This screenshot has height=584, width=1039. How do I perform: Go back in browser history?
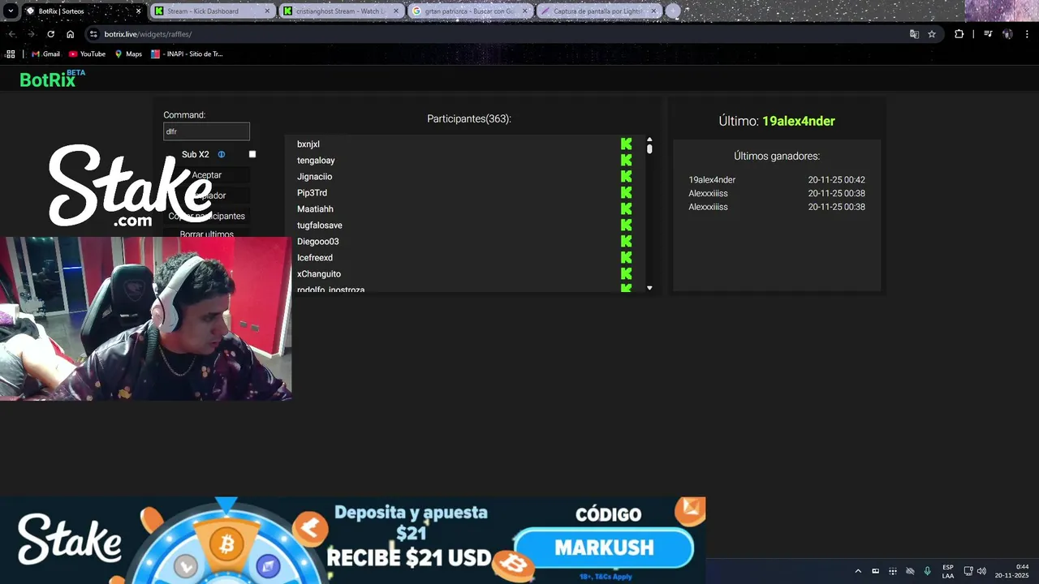11,34
